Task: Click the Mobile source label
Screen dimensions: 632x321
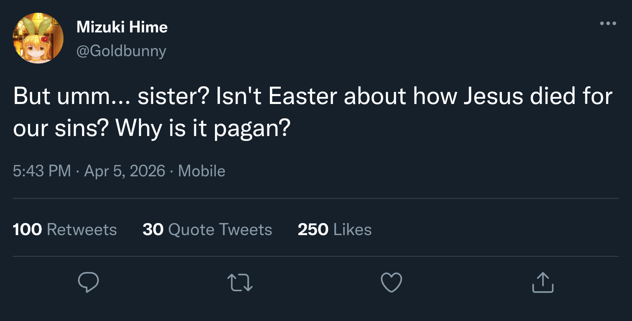Action: pyautogui.click(x=201, y=171)
